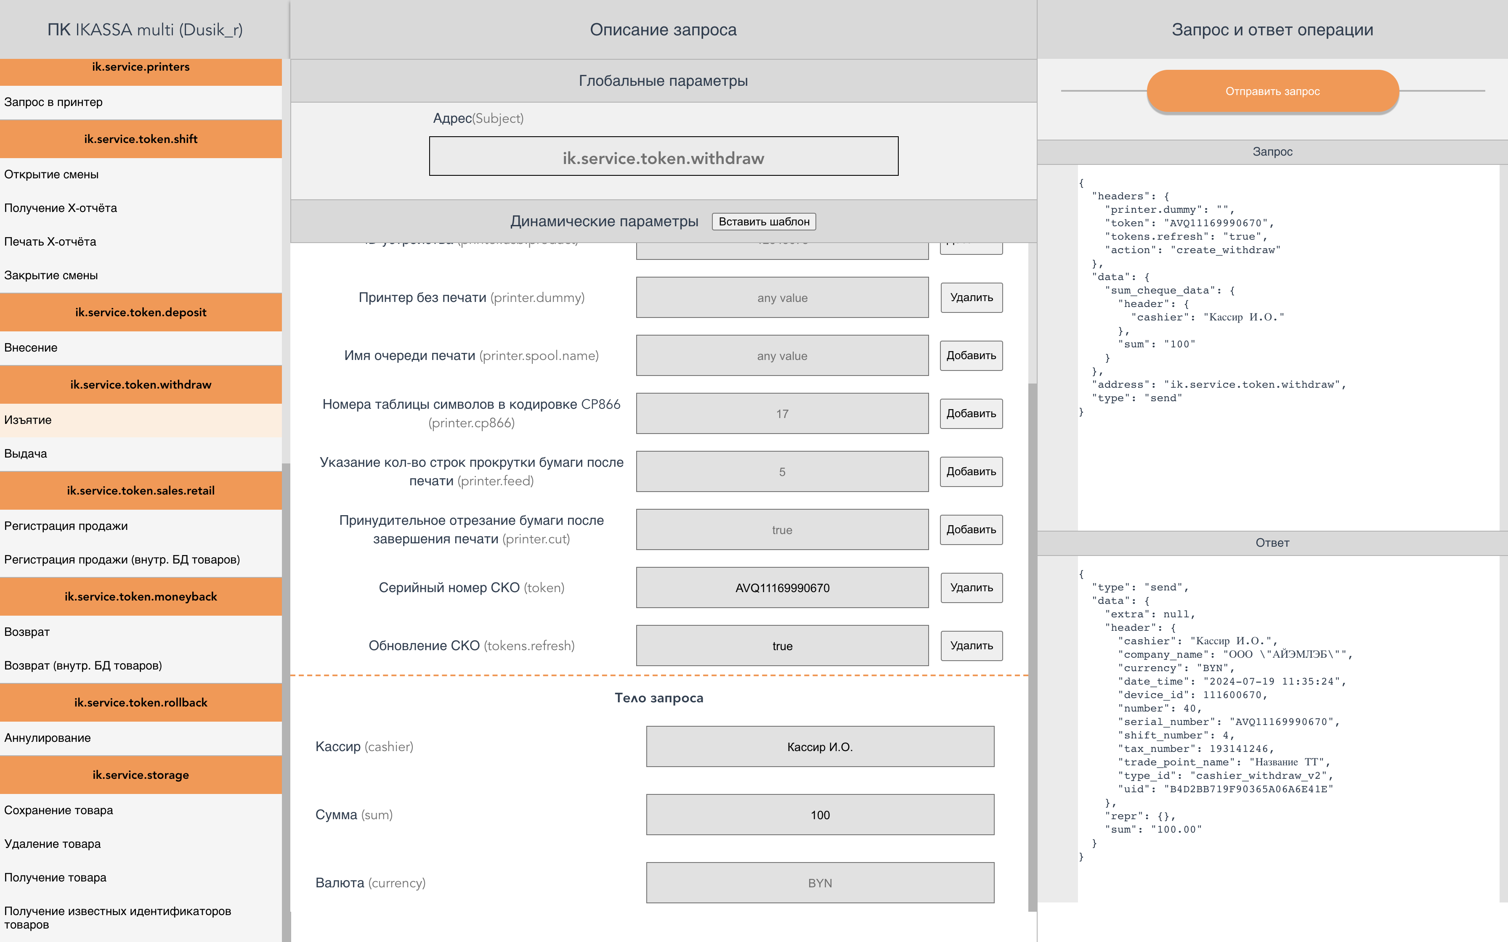Viewport: 1508px width, 942px height.
Task: Click the ik.service.storage section header
Action: (141, 774)
